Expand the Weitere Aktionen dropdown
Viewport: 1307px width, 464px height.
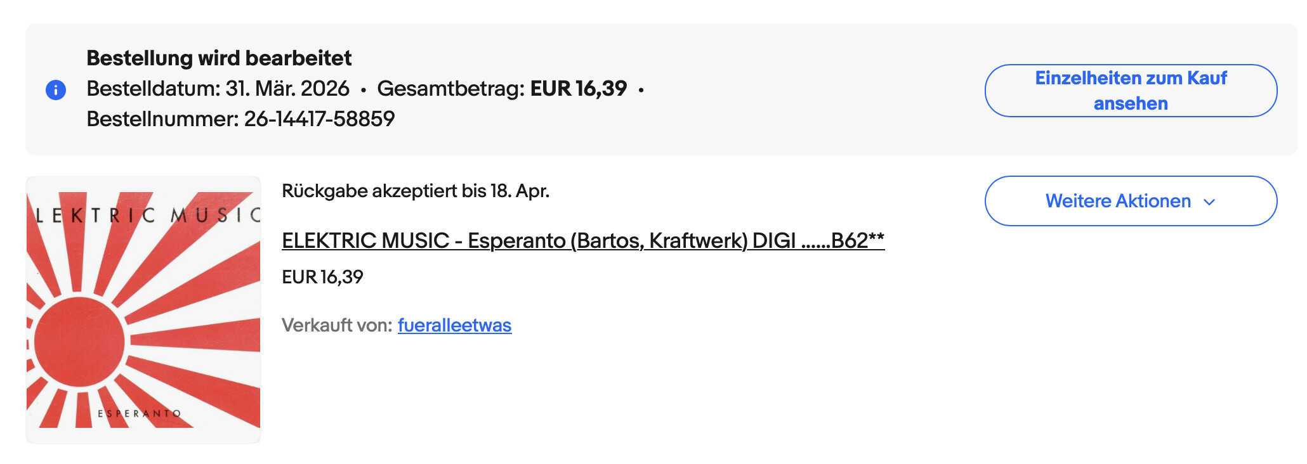pyautogui.click(x=1131, y=201)
